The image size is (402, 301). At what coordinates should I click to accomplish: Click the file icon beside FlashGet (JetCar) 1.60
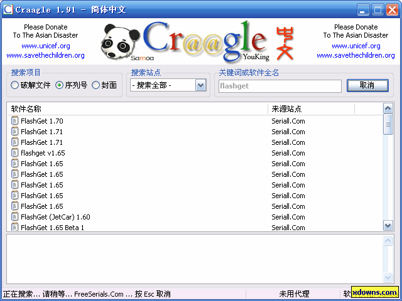[15, 217]
